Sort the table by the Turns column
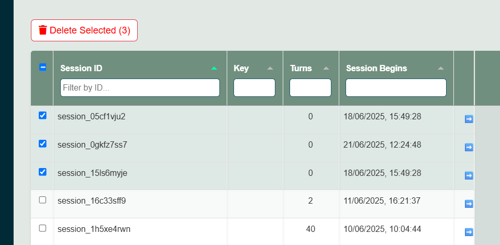Viewport: 500px width, 245px height. 326,68
